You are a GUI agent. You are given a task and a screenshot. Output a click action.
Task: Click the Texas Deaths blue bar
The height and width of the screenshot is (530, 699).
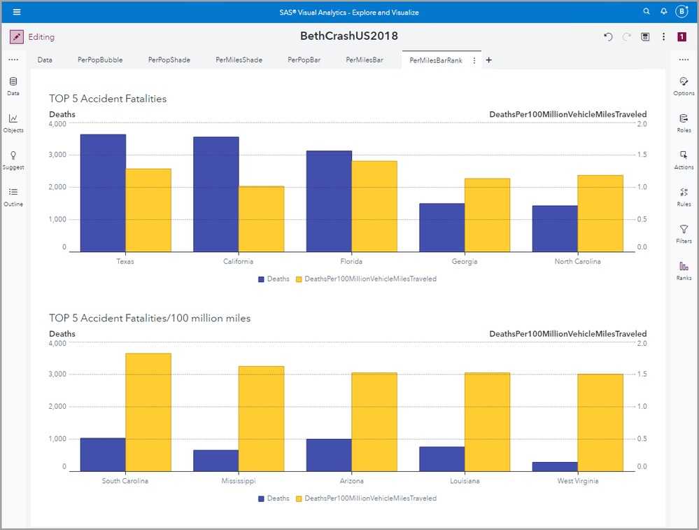pos(103,193)
